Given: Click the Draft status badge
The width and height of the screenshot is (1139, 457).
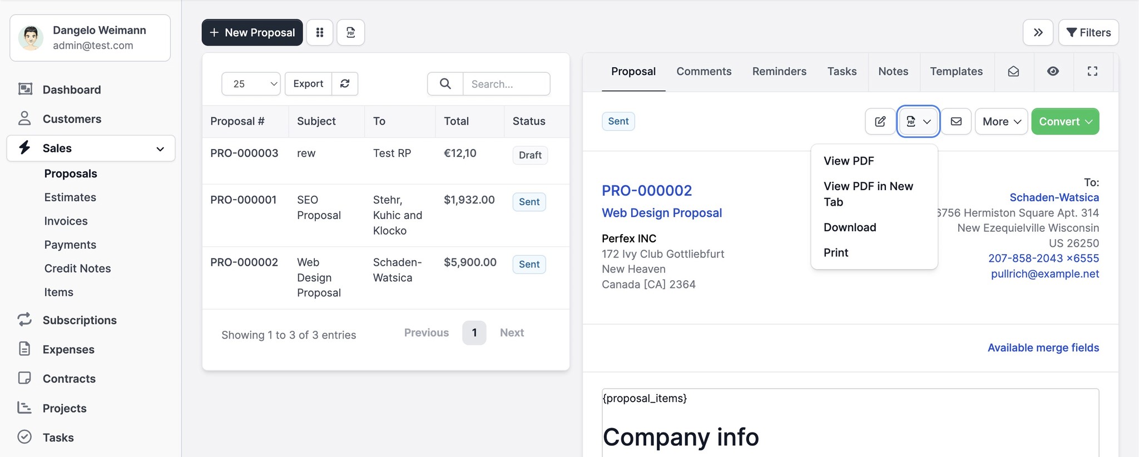Looking at the screenshot, I should point(530,155).
